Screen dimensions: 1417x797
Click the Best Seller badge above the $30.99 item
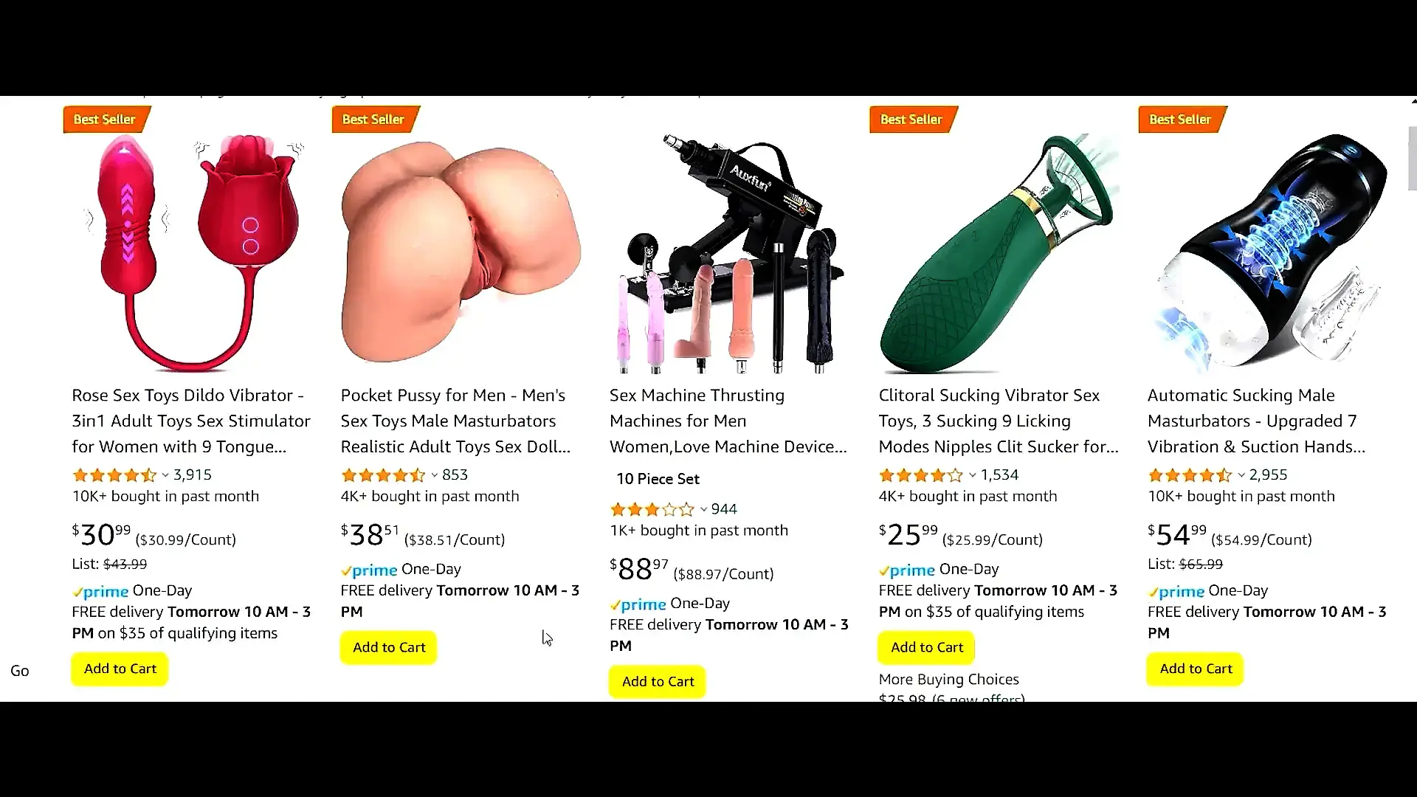click(106, 119)
